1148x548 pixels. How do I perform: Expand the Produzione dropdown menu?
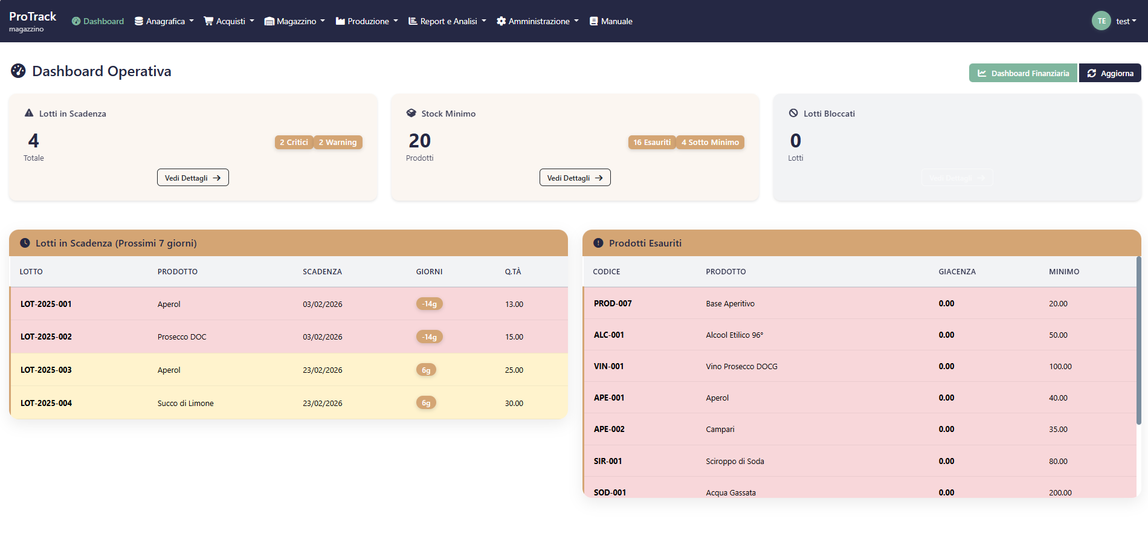coord(366,21)
